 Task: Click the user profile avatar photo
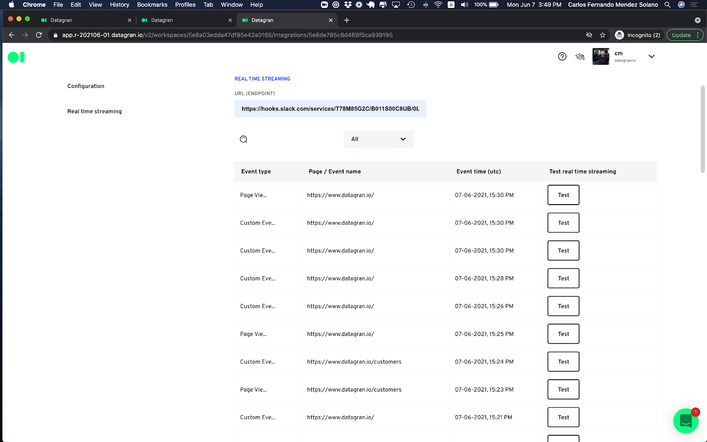coord(601,57)
